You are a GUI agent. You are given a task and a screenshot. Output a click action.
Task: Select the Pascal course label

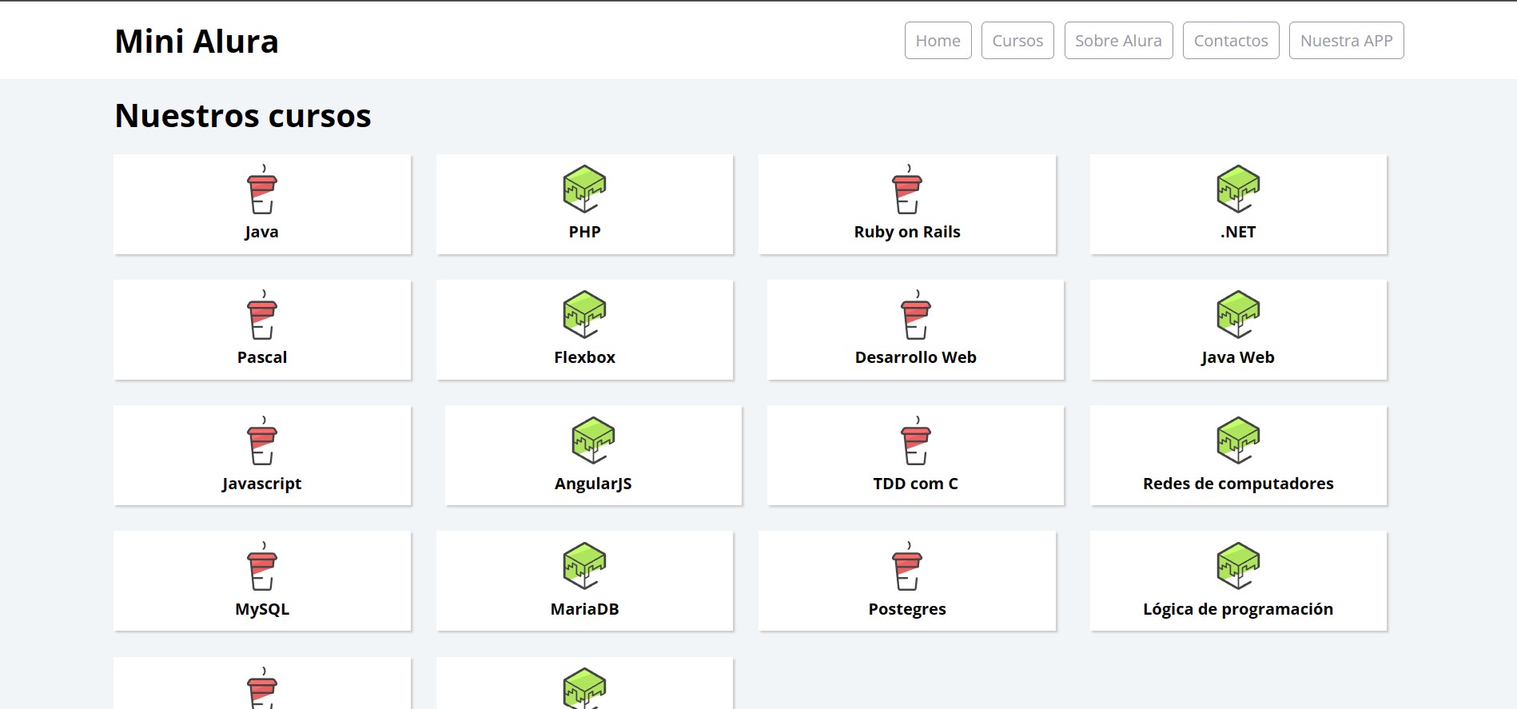pyautogui.click(x=261, y=357)
